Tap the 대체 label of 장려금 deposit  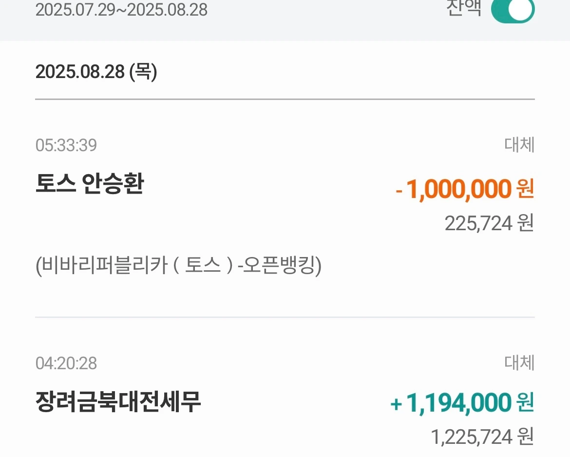(x=519, y=363)
